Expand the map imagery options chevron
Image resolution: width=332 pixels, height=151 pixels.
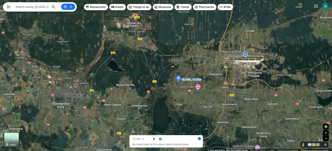(x=325, y=145)
